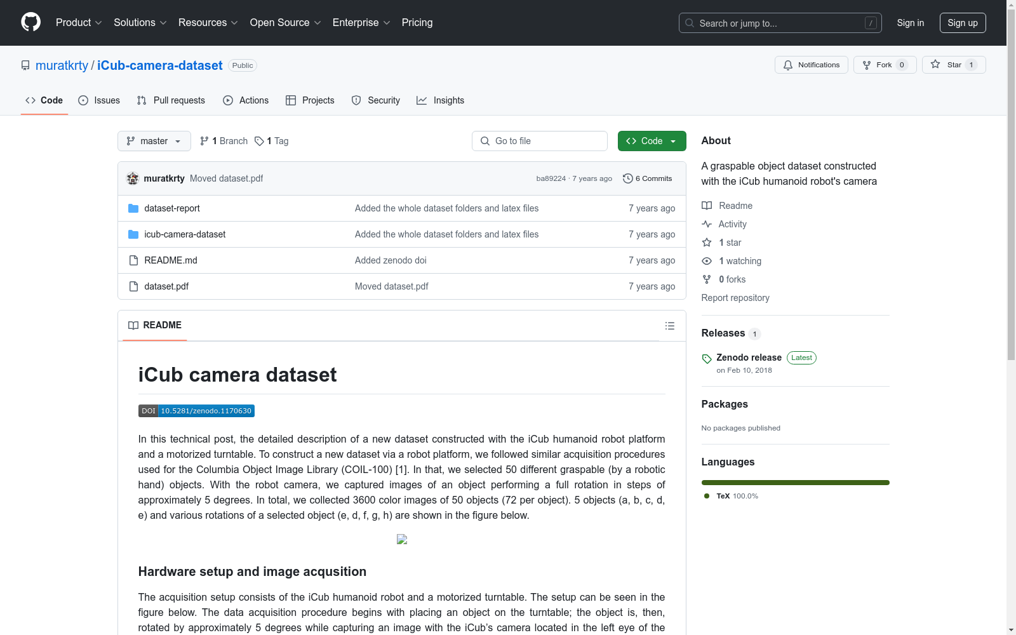Open the Pull requests tab
Screen dimensions: 1016x635
(171, 100)
